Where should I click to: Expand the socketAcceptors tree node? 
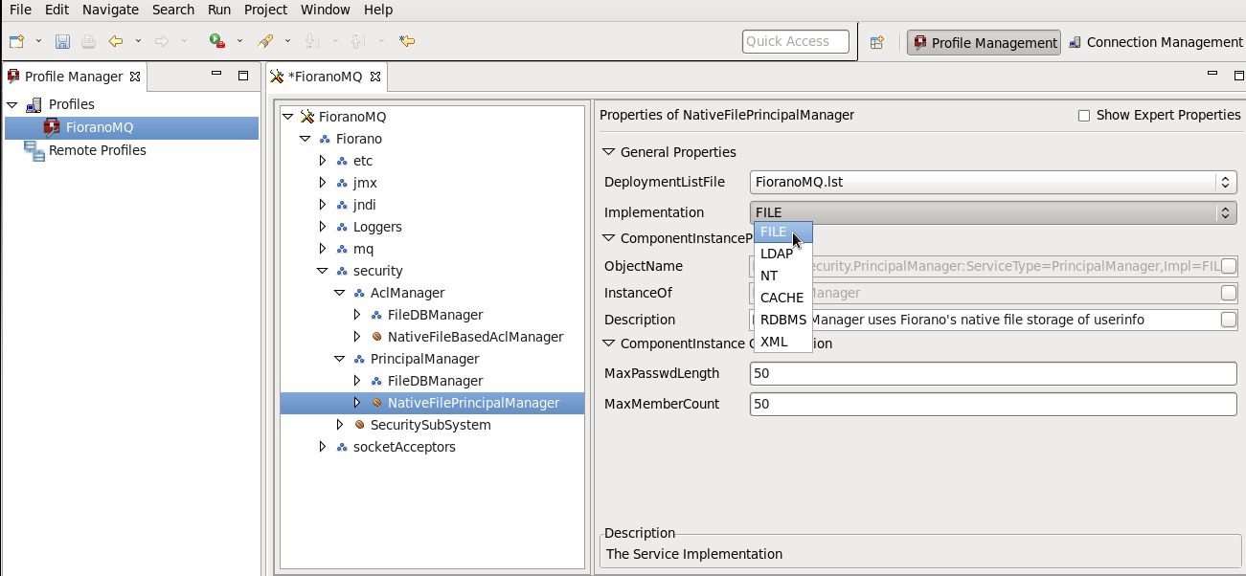[x=323, y=447]
